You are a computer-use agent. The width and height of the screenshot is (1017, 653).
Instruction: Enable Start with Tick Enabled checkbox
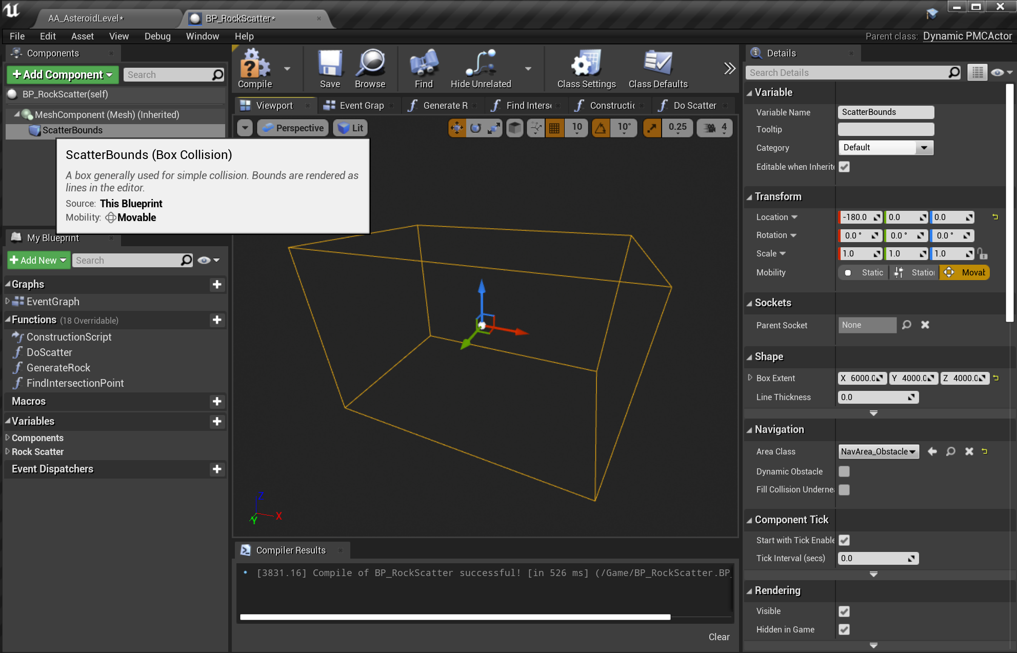coord(844,540)
